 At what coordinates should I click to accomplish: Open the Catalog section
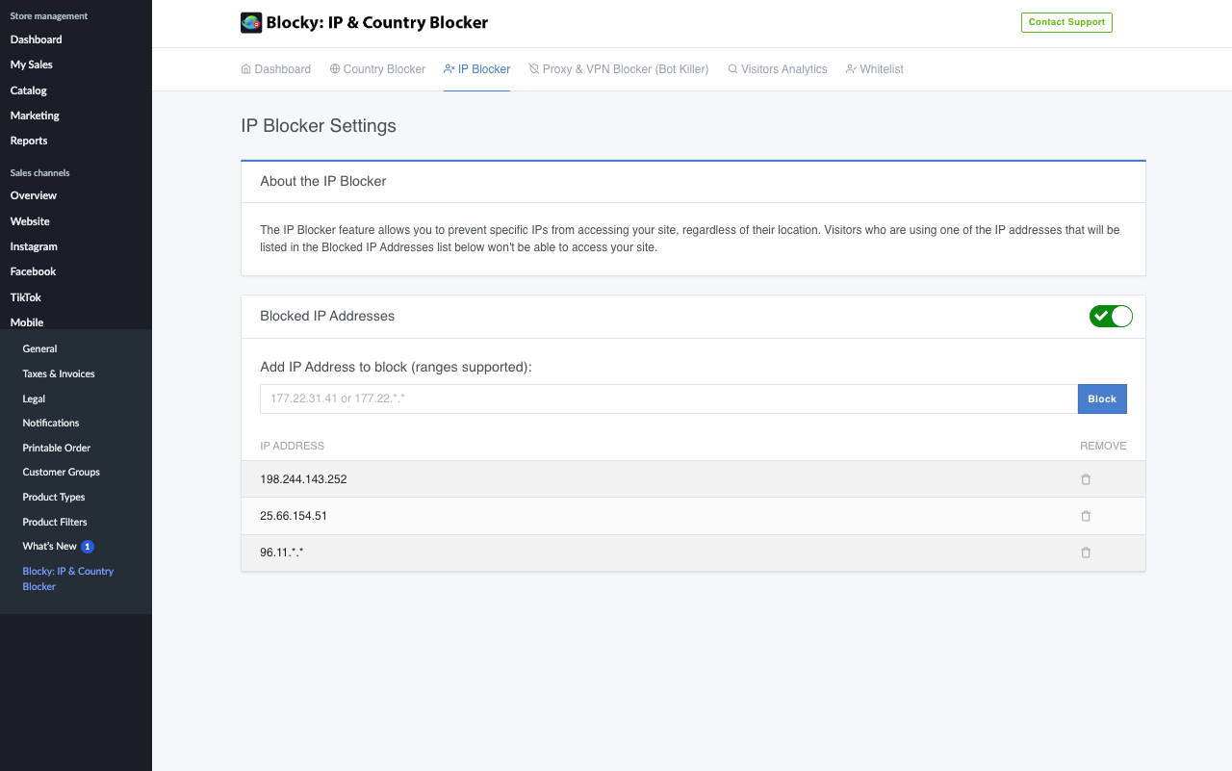[29, 90]
